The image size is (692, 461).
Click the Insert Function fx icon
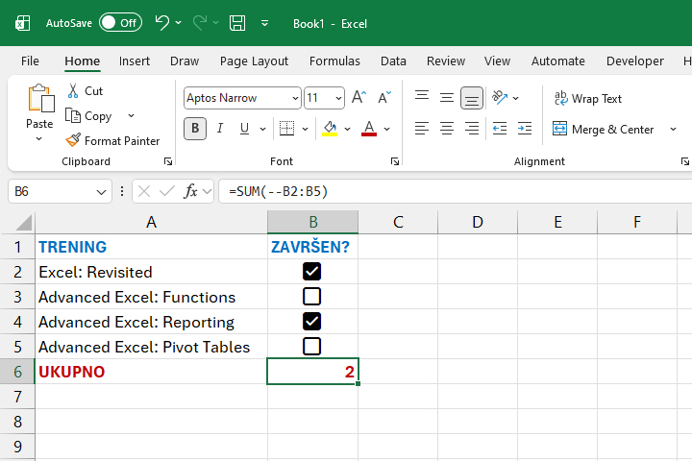tap(191, 191)
